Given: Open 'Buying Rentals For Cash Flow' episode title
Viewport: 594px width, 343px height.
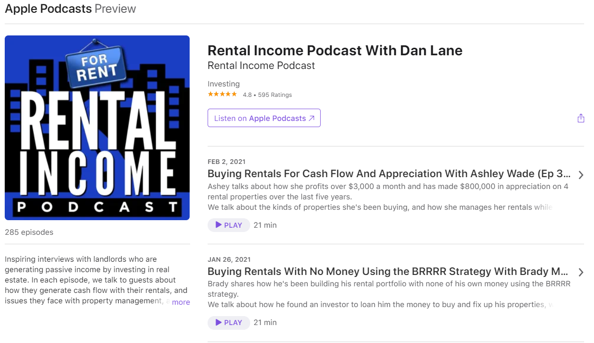Looking at the screenshot, I should coord(389,173).
